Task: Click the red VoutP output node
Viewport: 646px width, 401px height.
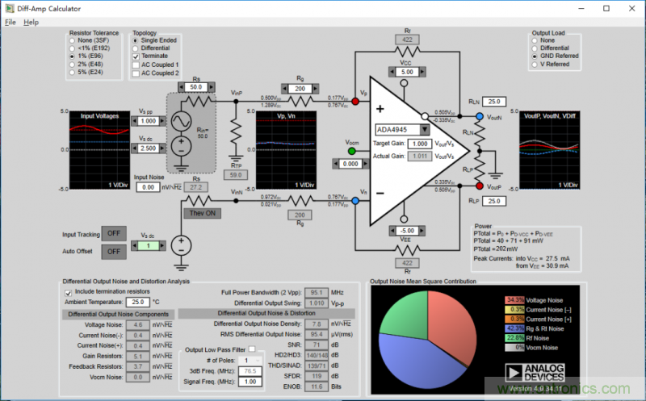Action: [479, 185]
